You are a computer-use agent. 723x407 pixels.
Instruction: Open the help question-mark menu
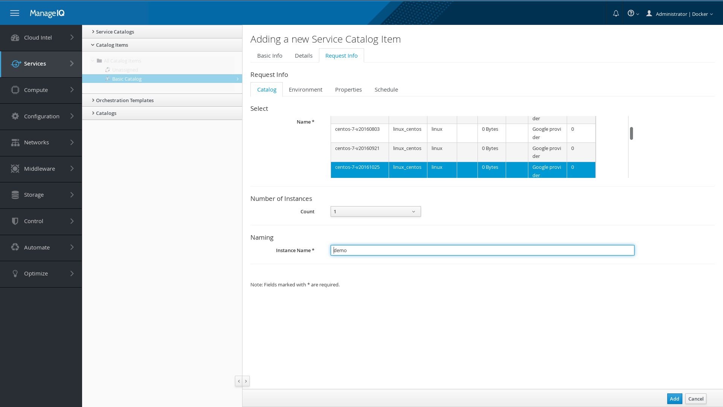633,14
